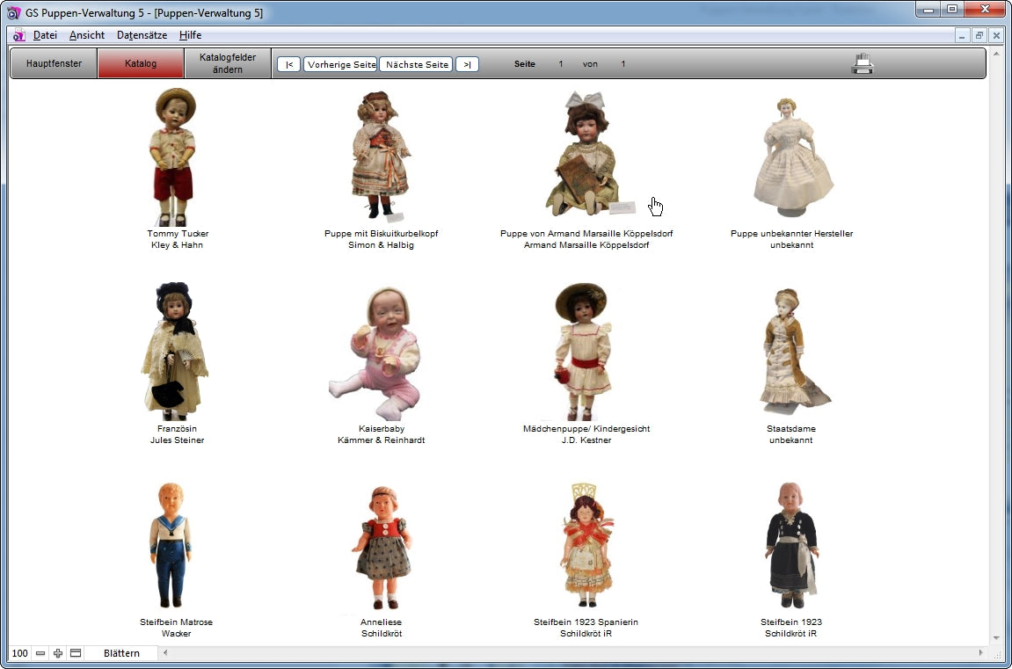Image resolution: width=1012 pixels, height=669 pixels.
Task: Select the Katalog tab
Action: (x=141, y=63)
